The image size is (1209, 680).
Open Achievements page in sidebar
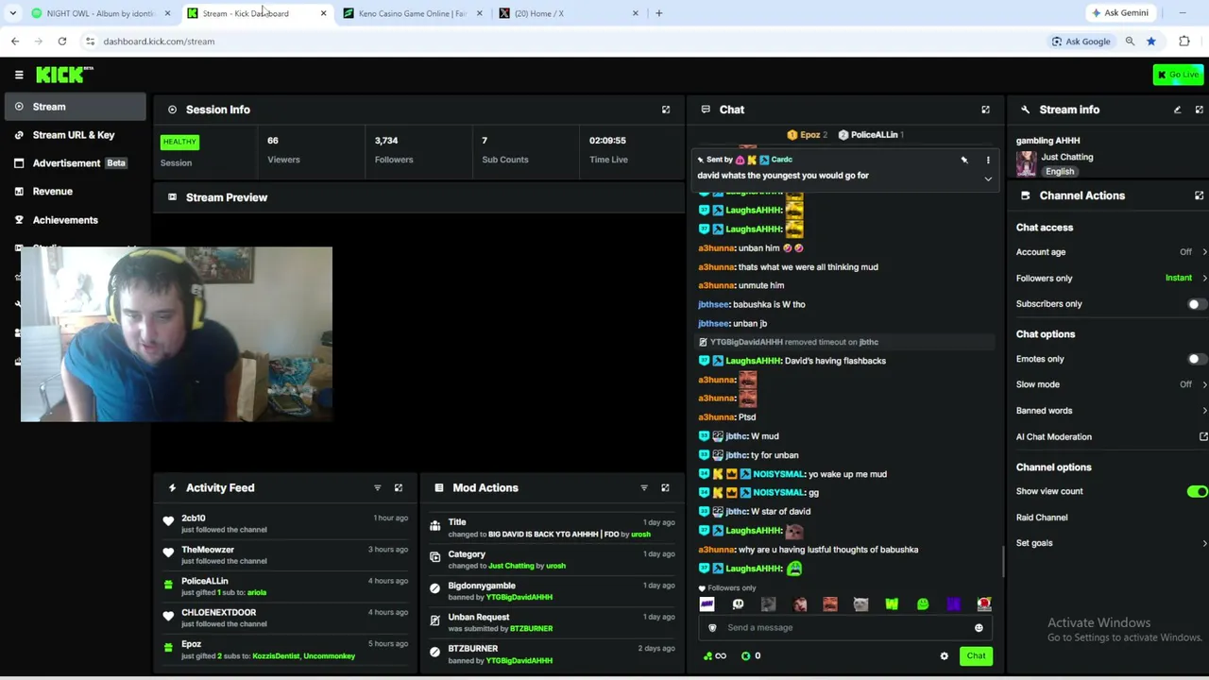[74, 220]
